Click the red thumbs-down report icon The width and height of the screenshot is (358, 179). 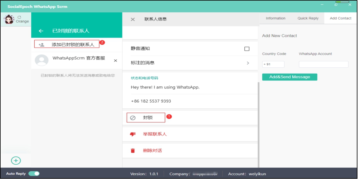133,134
